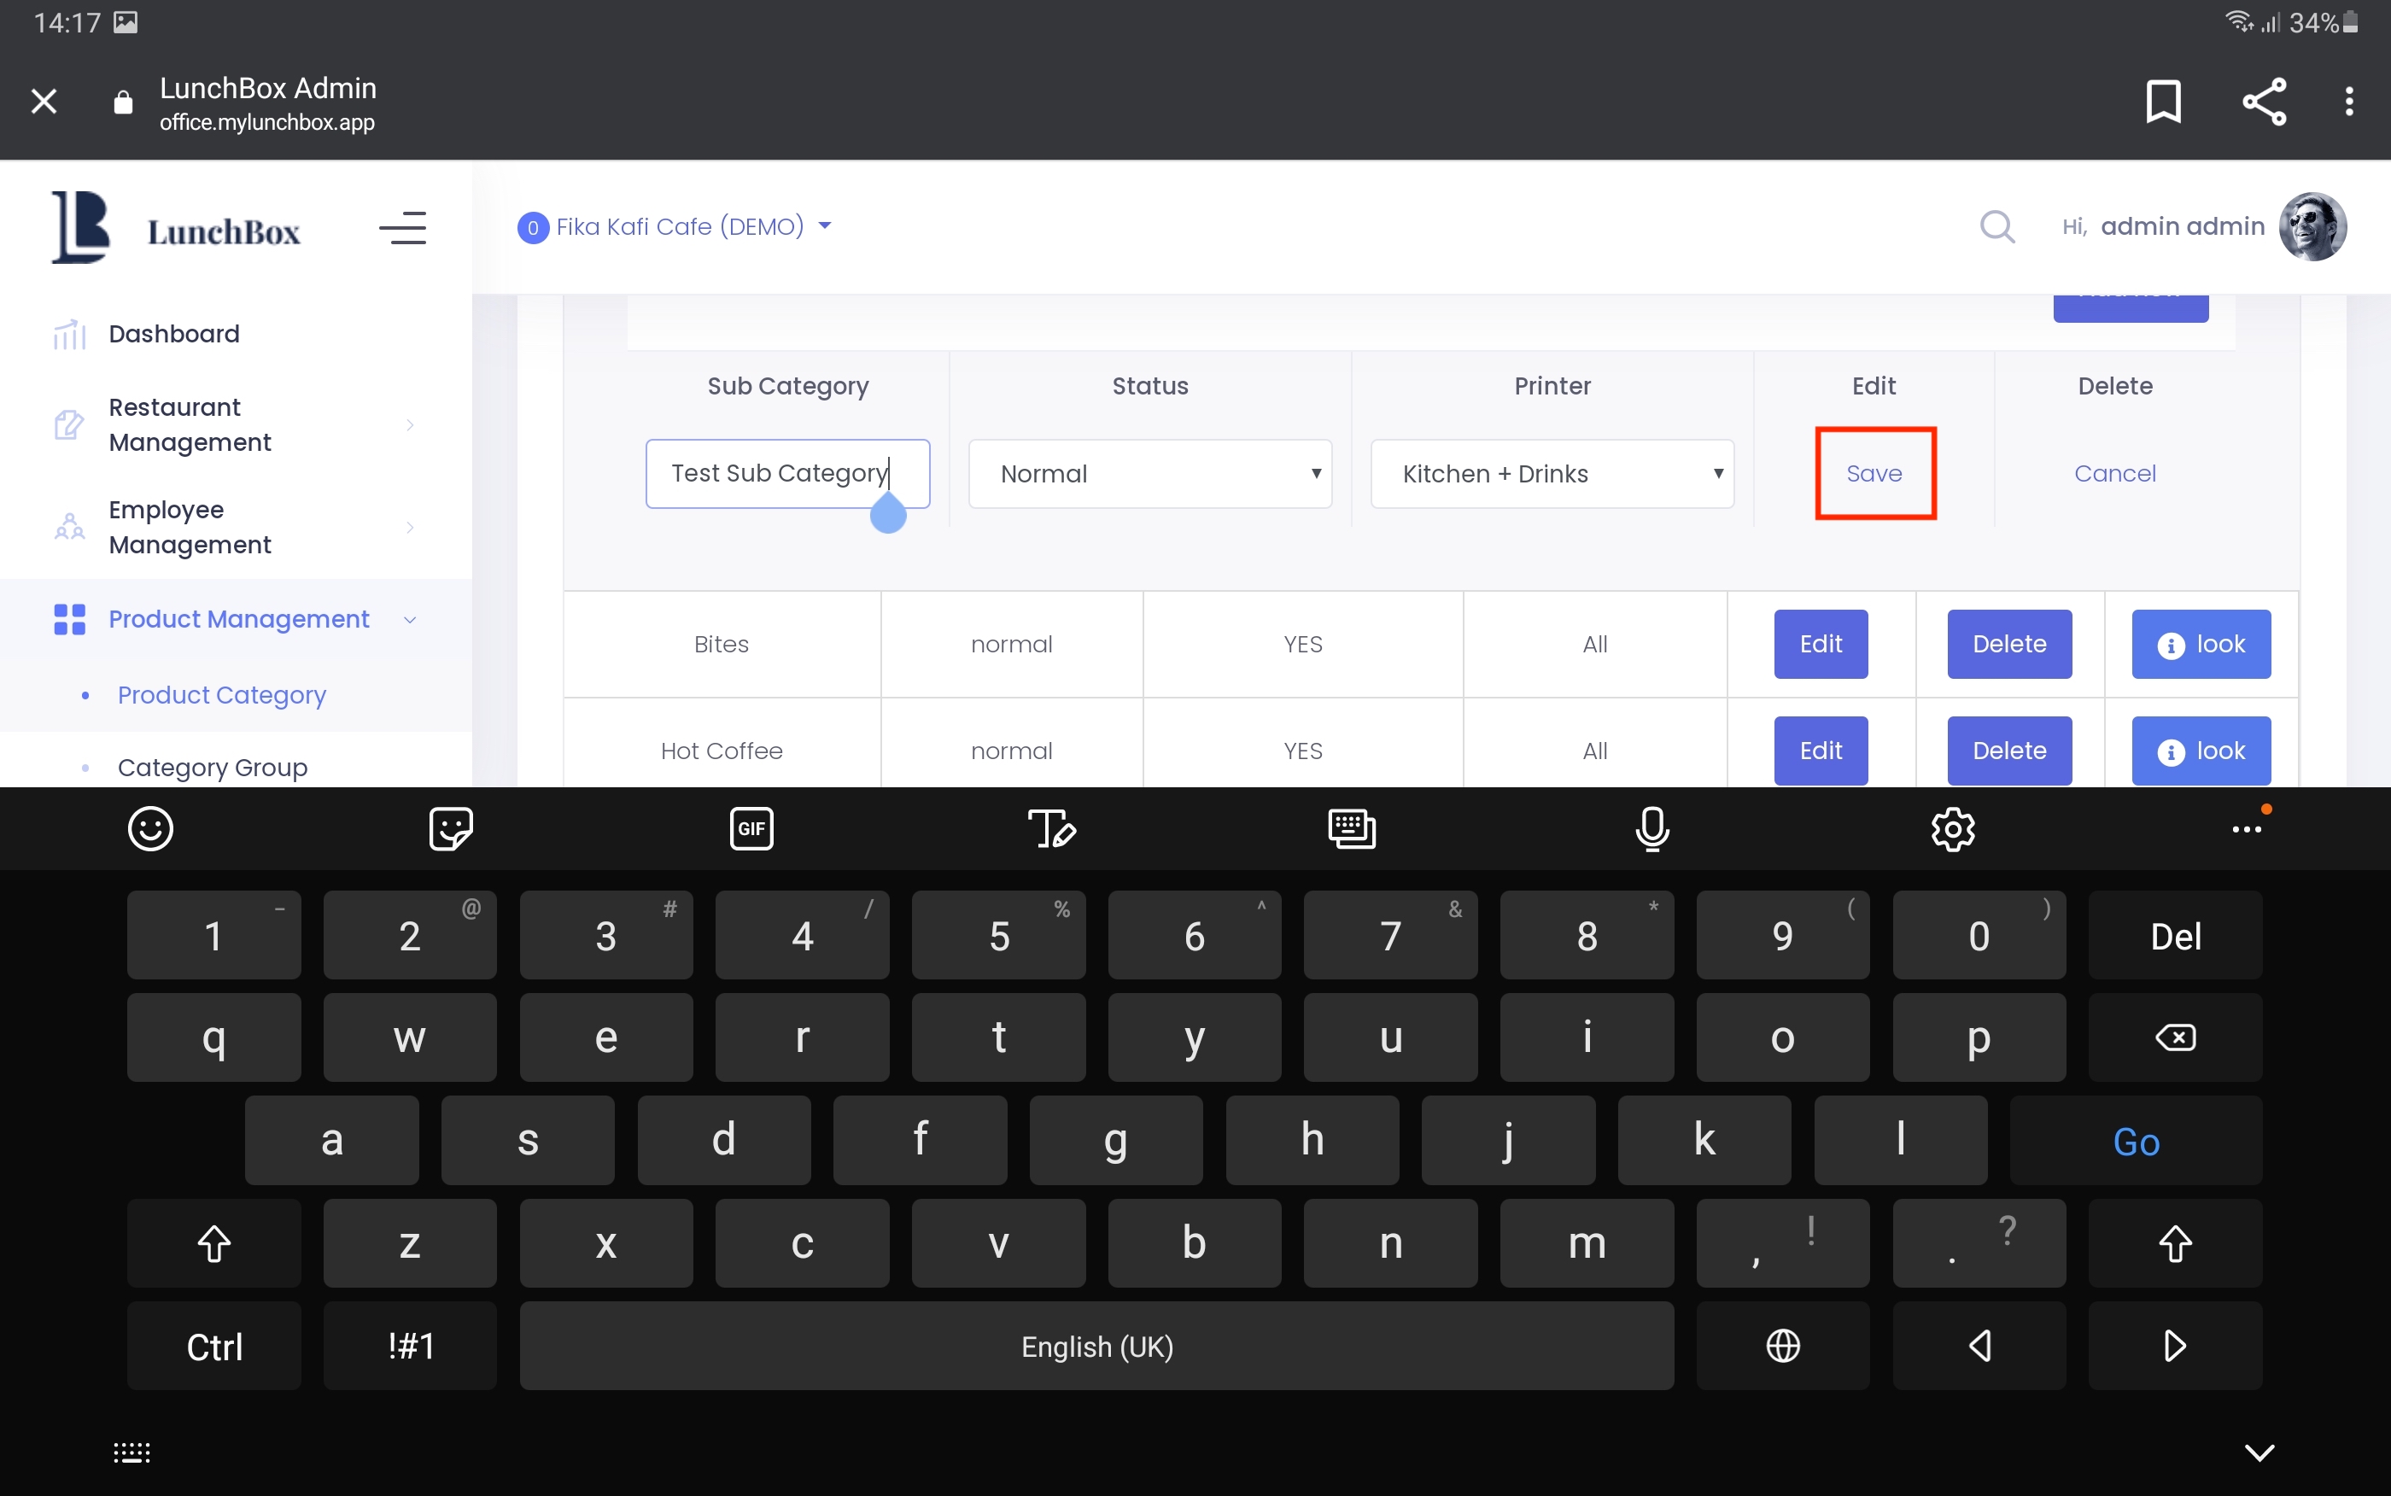This screenshot has height=1496, width=2391.
Task: Tap the browser bookmark icon
Action: coord(2162,101)
